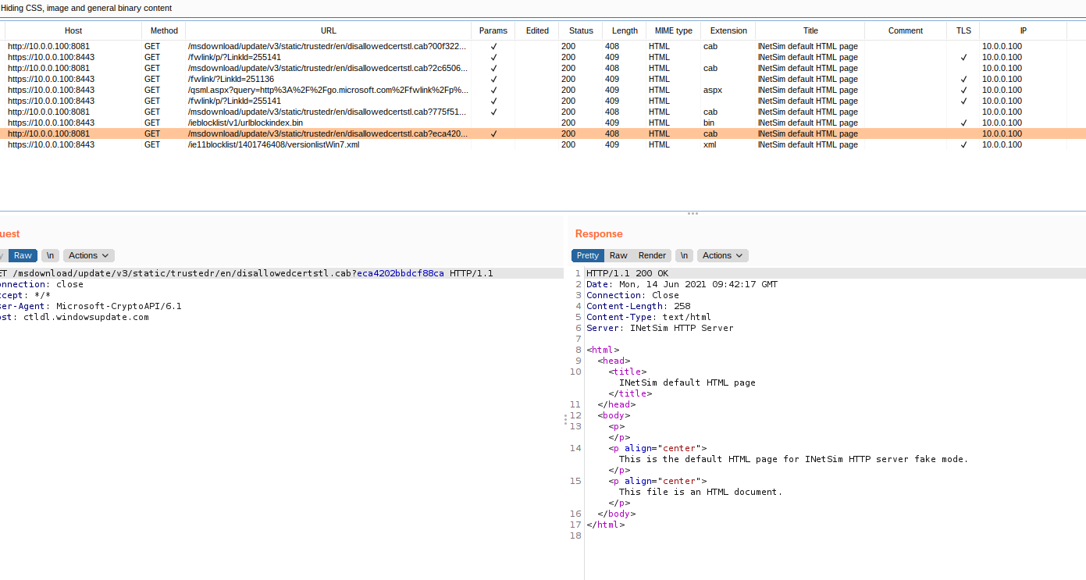
Task: Open the Actions dropdown in the Response panel
Action: (723, 255)
